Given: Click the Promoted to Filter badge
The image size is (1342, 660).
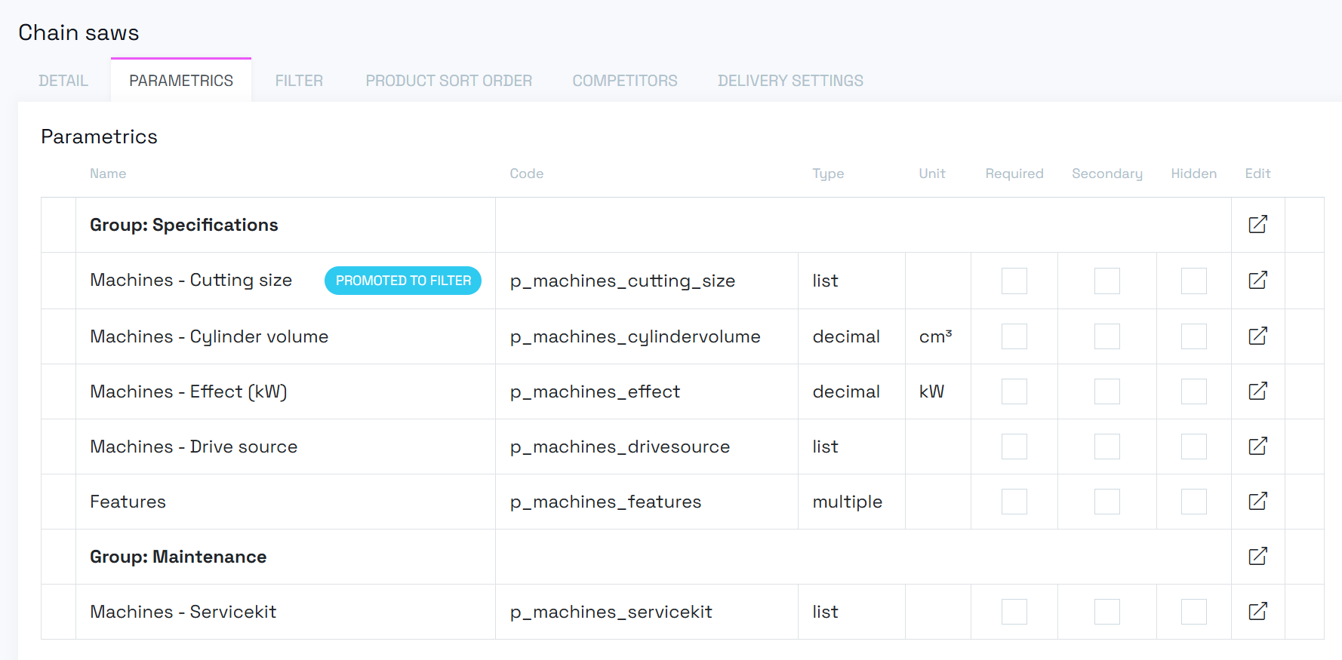Looking at the screenshot, I should [x=403, y=281].
